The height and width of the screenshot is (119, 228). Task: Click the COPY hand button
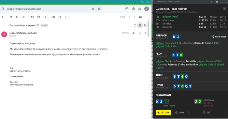coord(180,112)
